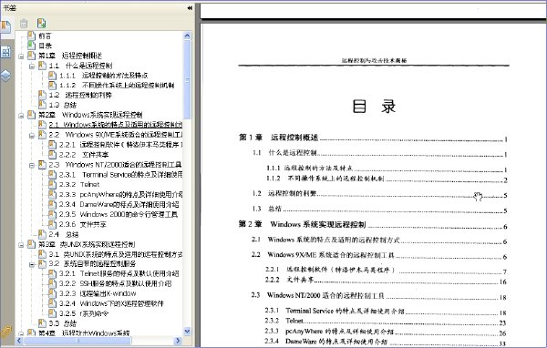Go to bookmark 2.3.4 DameWare

point(119,204)
